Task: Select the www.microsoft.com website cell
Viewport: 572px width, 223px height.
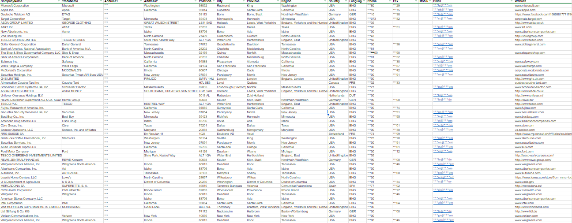Action: point(543,6)
